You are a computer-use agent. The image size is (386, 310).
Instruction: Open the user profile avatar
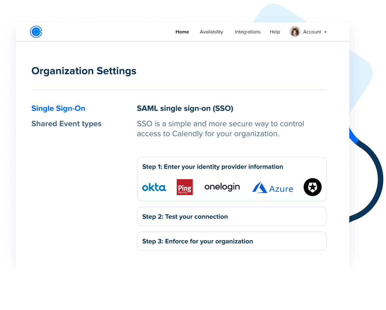(x=295, y=32)
